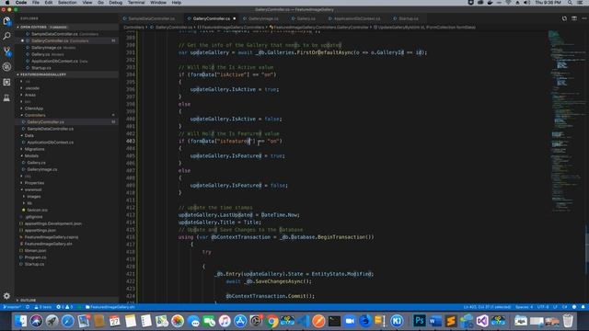Open the Music app from the Dock
The height and width of the screenshot is (331, 589).
coord(225,321)
